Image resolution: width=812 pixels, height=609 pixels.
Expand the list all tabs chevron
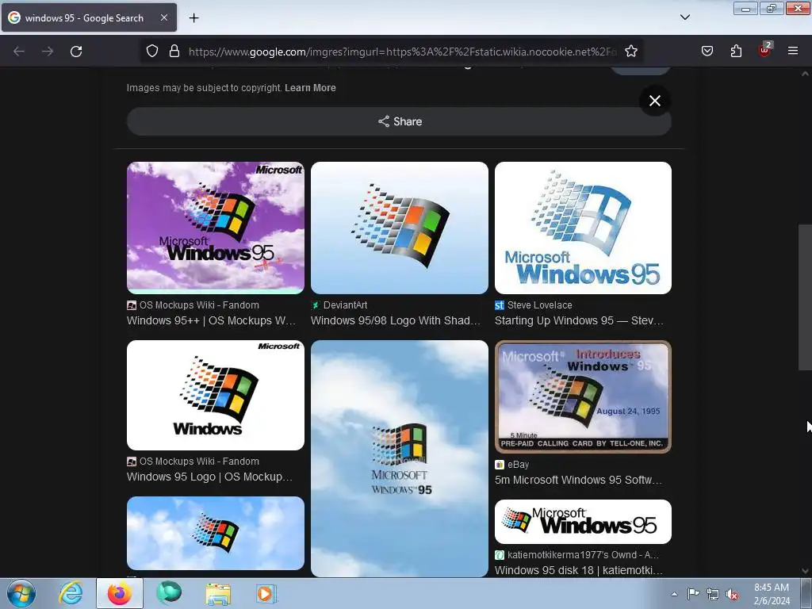tap(684, 17)
